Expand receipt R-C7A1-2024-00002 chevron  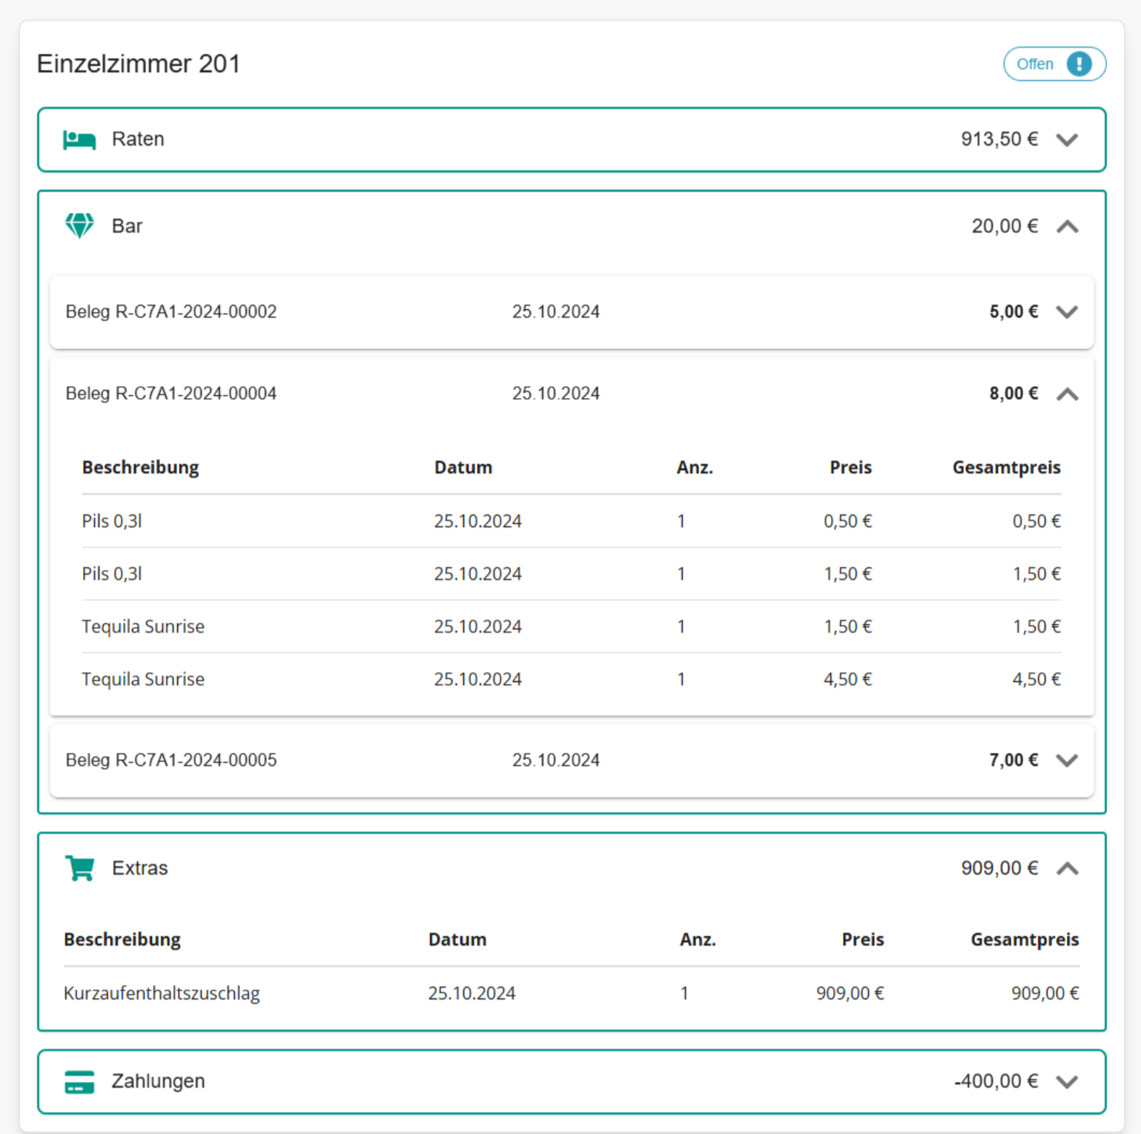point(1067,312)
